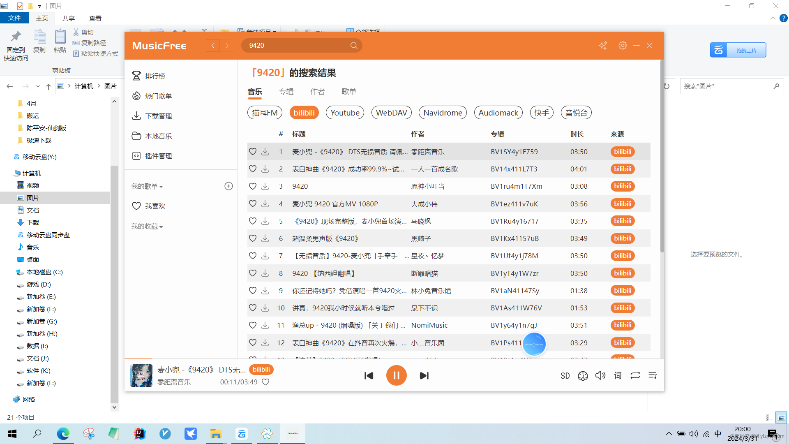This screenshot has width=789, height=444.
Task: Select Audiomack source
Action: 498,113
